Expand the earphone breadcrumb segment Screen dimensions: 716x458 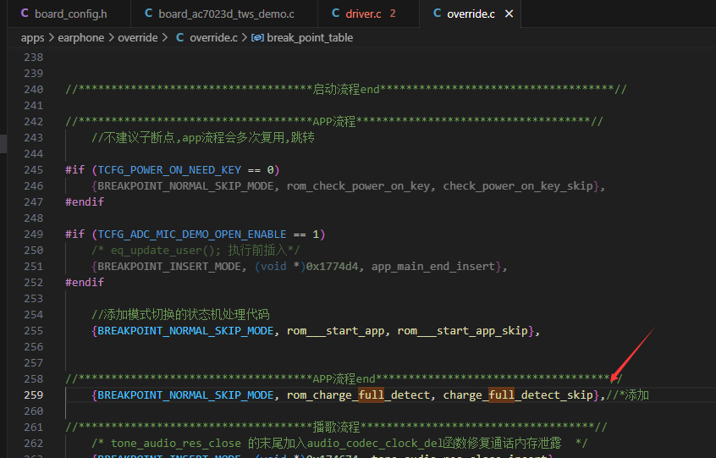click(x=80, y=37)
